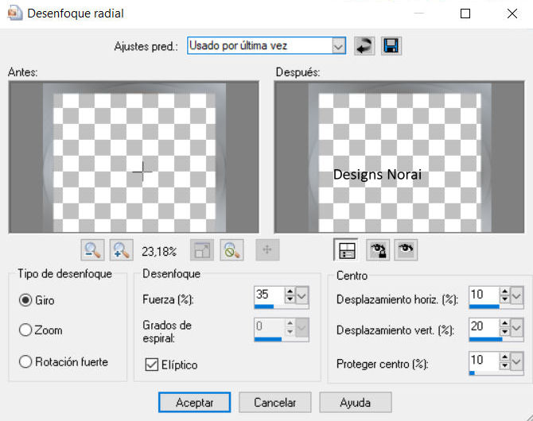This screenshot has height=421, width=533.
Task: Click the magnifier with prohibition sign icon
Action: 231,250
